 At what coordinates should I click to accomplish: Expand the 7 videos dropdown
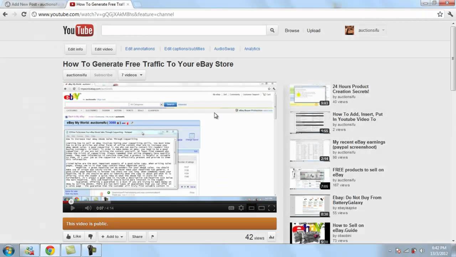[x=132, y=75]
